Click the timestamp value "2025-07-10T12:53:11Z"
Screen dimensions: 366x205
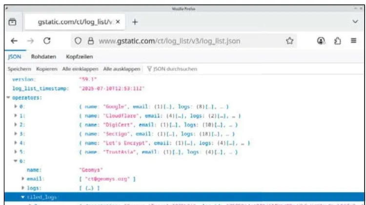(112, 89)
